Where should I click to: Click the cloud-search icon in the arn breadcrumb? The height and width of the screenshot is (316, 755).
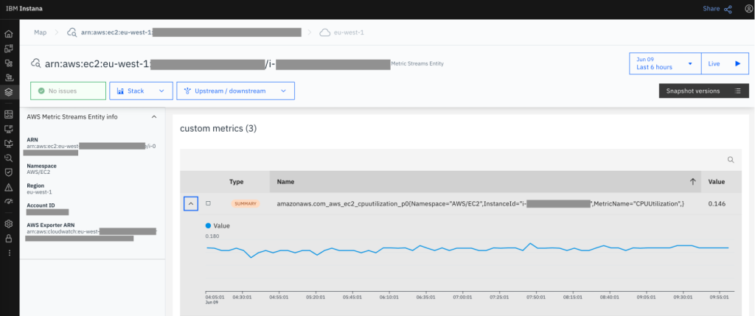(x=72, y=32)
